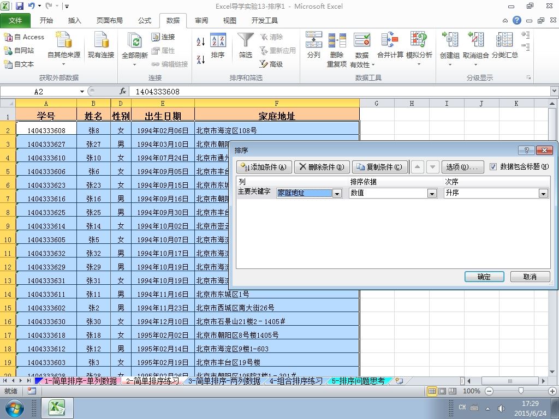Switch to Normal view in status bar
The width and height of the screenshot is (559, 419).
[x=432, y=391]
